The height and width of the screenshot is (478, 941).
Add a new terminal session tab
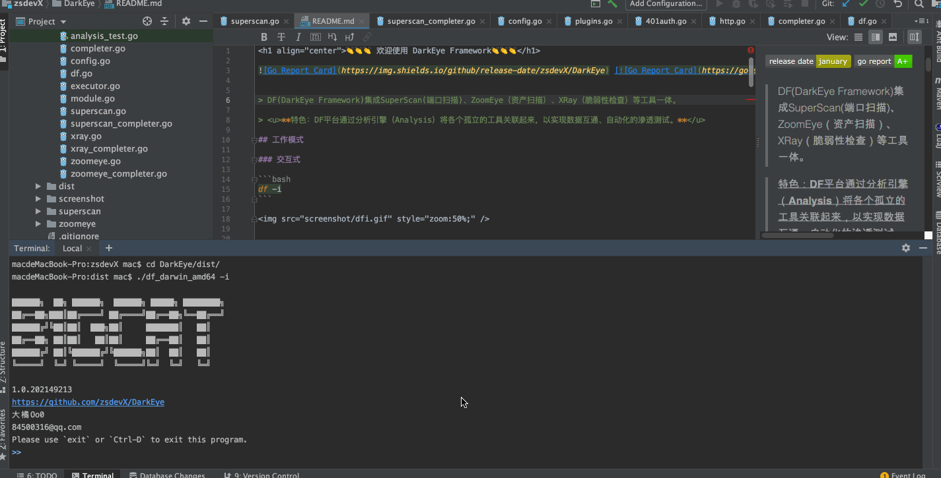pos(109,248)
